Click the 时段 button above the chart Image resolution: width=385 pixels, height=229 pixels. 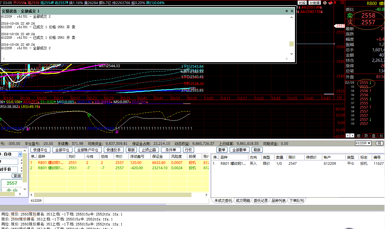[302, 3]
